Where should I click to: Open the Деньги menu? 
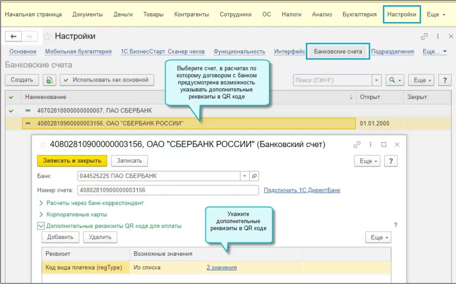tap(123, 14)
